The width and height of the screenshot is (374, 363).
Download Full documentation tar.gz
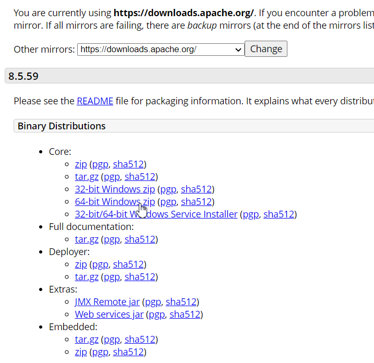(x=87, y=239)
